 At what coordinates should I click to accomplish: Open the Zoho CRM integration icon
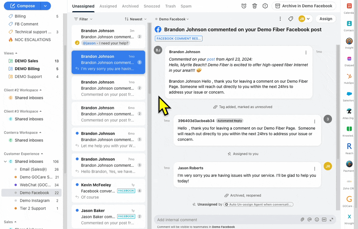click(349, 182)
